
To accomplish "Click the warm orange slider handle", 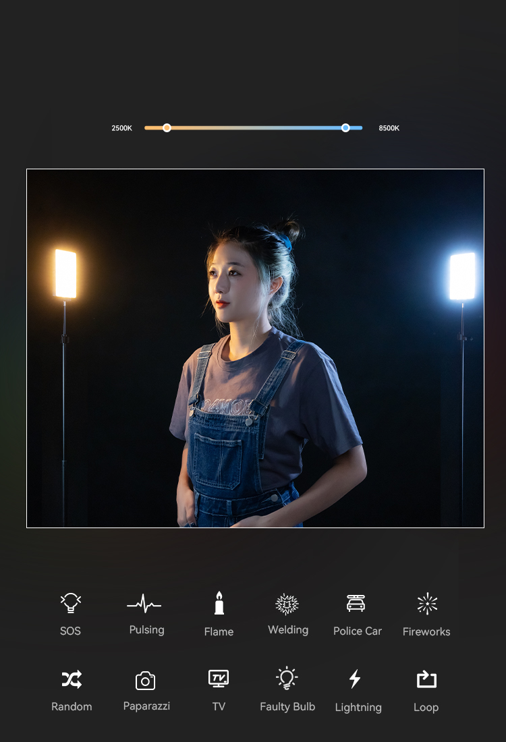I will point(167,127).
